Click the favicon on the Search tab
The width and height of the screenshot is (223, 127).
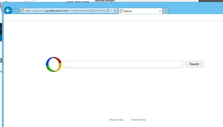click(x=121, y=11)
